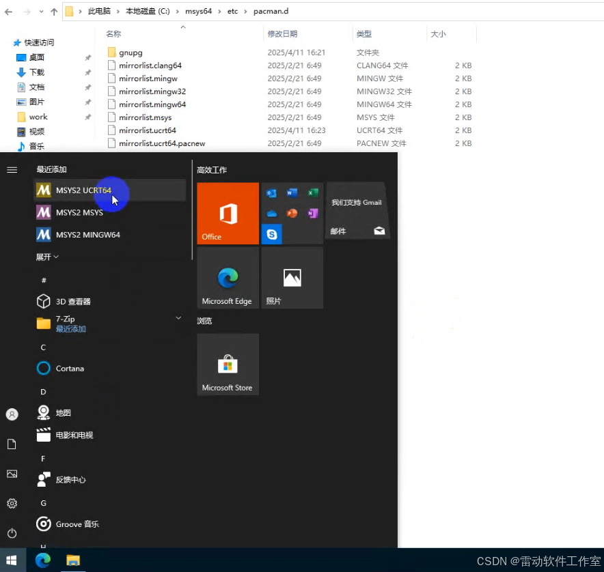Select mirrorlist.clang64 file
The height and width of the screenshot is (572, 604).
(150, 66)
